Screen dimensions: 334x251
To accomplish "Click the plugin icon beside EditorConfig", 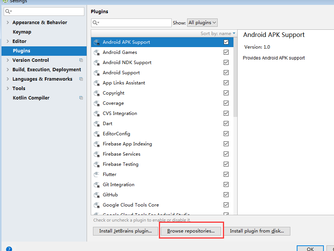I will click(97, 134).
